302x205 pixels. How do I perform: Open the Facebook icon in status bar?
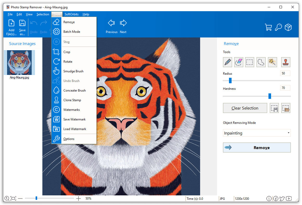(275, 198)
